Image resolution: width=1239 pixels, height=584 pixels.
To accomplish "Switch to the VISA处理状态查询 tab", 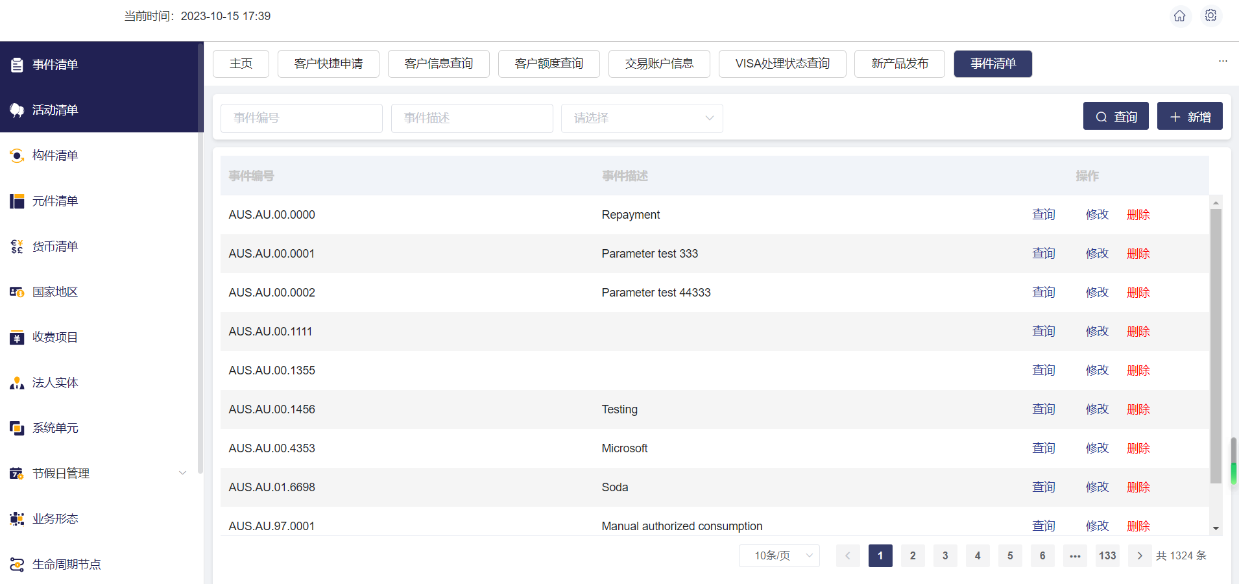I will pos(782,64).
